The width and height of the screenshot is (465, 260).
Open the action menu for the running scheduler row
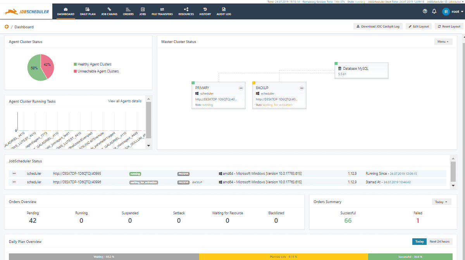tap(14, 174)
